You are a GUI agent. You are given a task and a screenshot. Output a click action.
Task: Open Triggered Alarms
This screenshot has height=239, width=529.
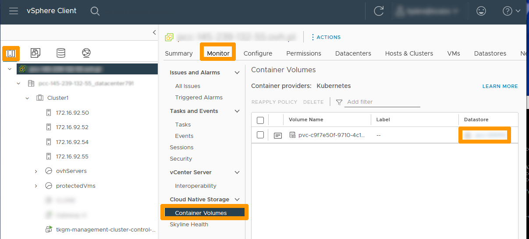coord(199,98)
